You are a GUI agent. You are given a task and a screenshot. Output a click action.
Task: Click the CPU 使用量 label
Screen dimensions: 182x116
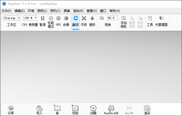pyautogui.click(x=30, y=25)
